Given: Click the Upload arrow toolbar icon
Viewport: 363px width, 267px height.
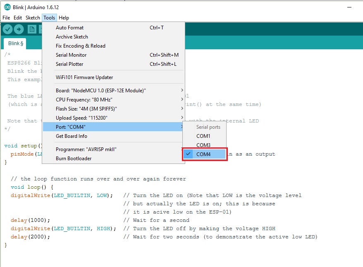Looking at the screenshot, I should click(19, 29).
